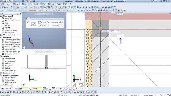171x96 pixels.
Task: Click the Conectare link in title bar
Action: click(156, 1)
